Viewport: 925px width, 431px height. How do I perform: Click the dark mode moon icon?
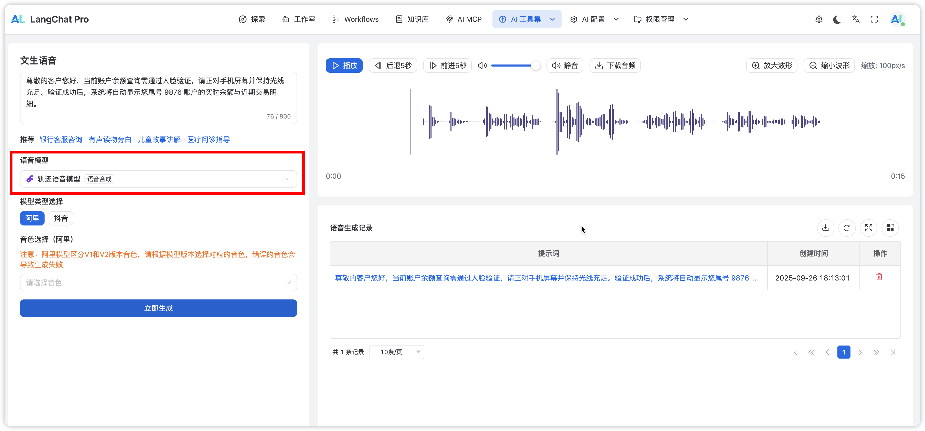[x=837, y=19]
